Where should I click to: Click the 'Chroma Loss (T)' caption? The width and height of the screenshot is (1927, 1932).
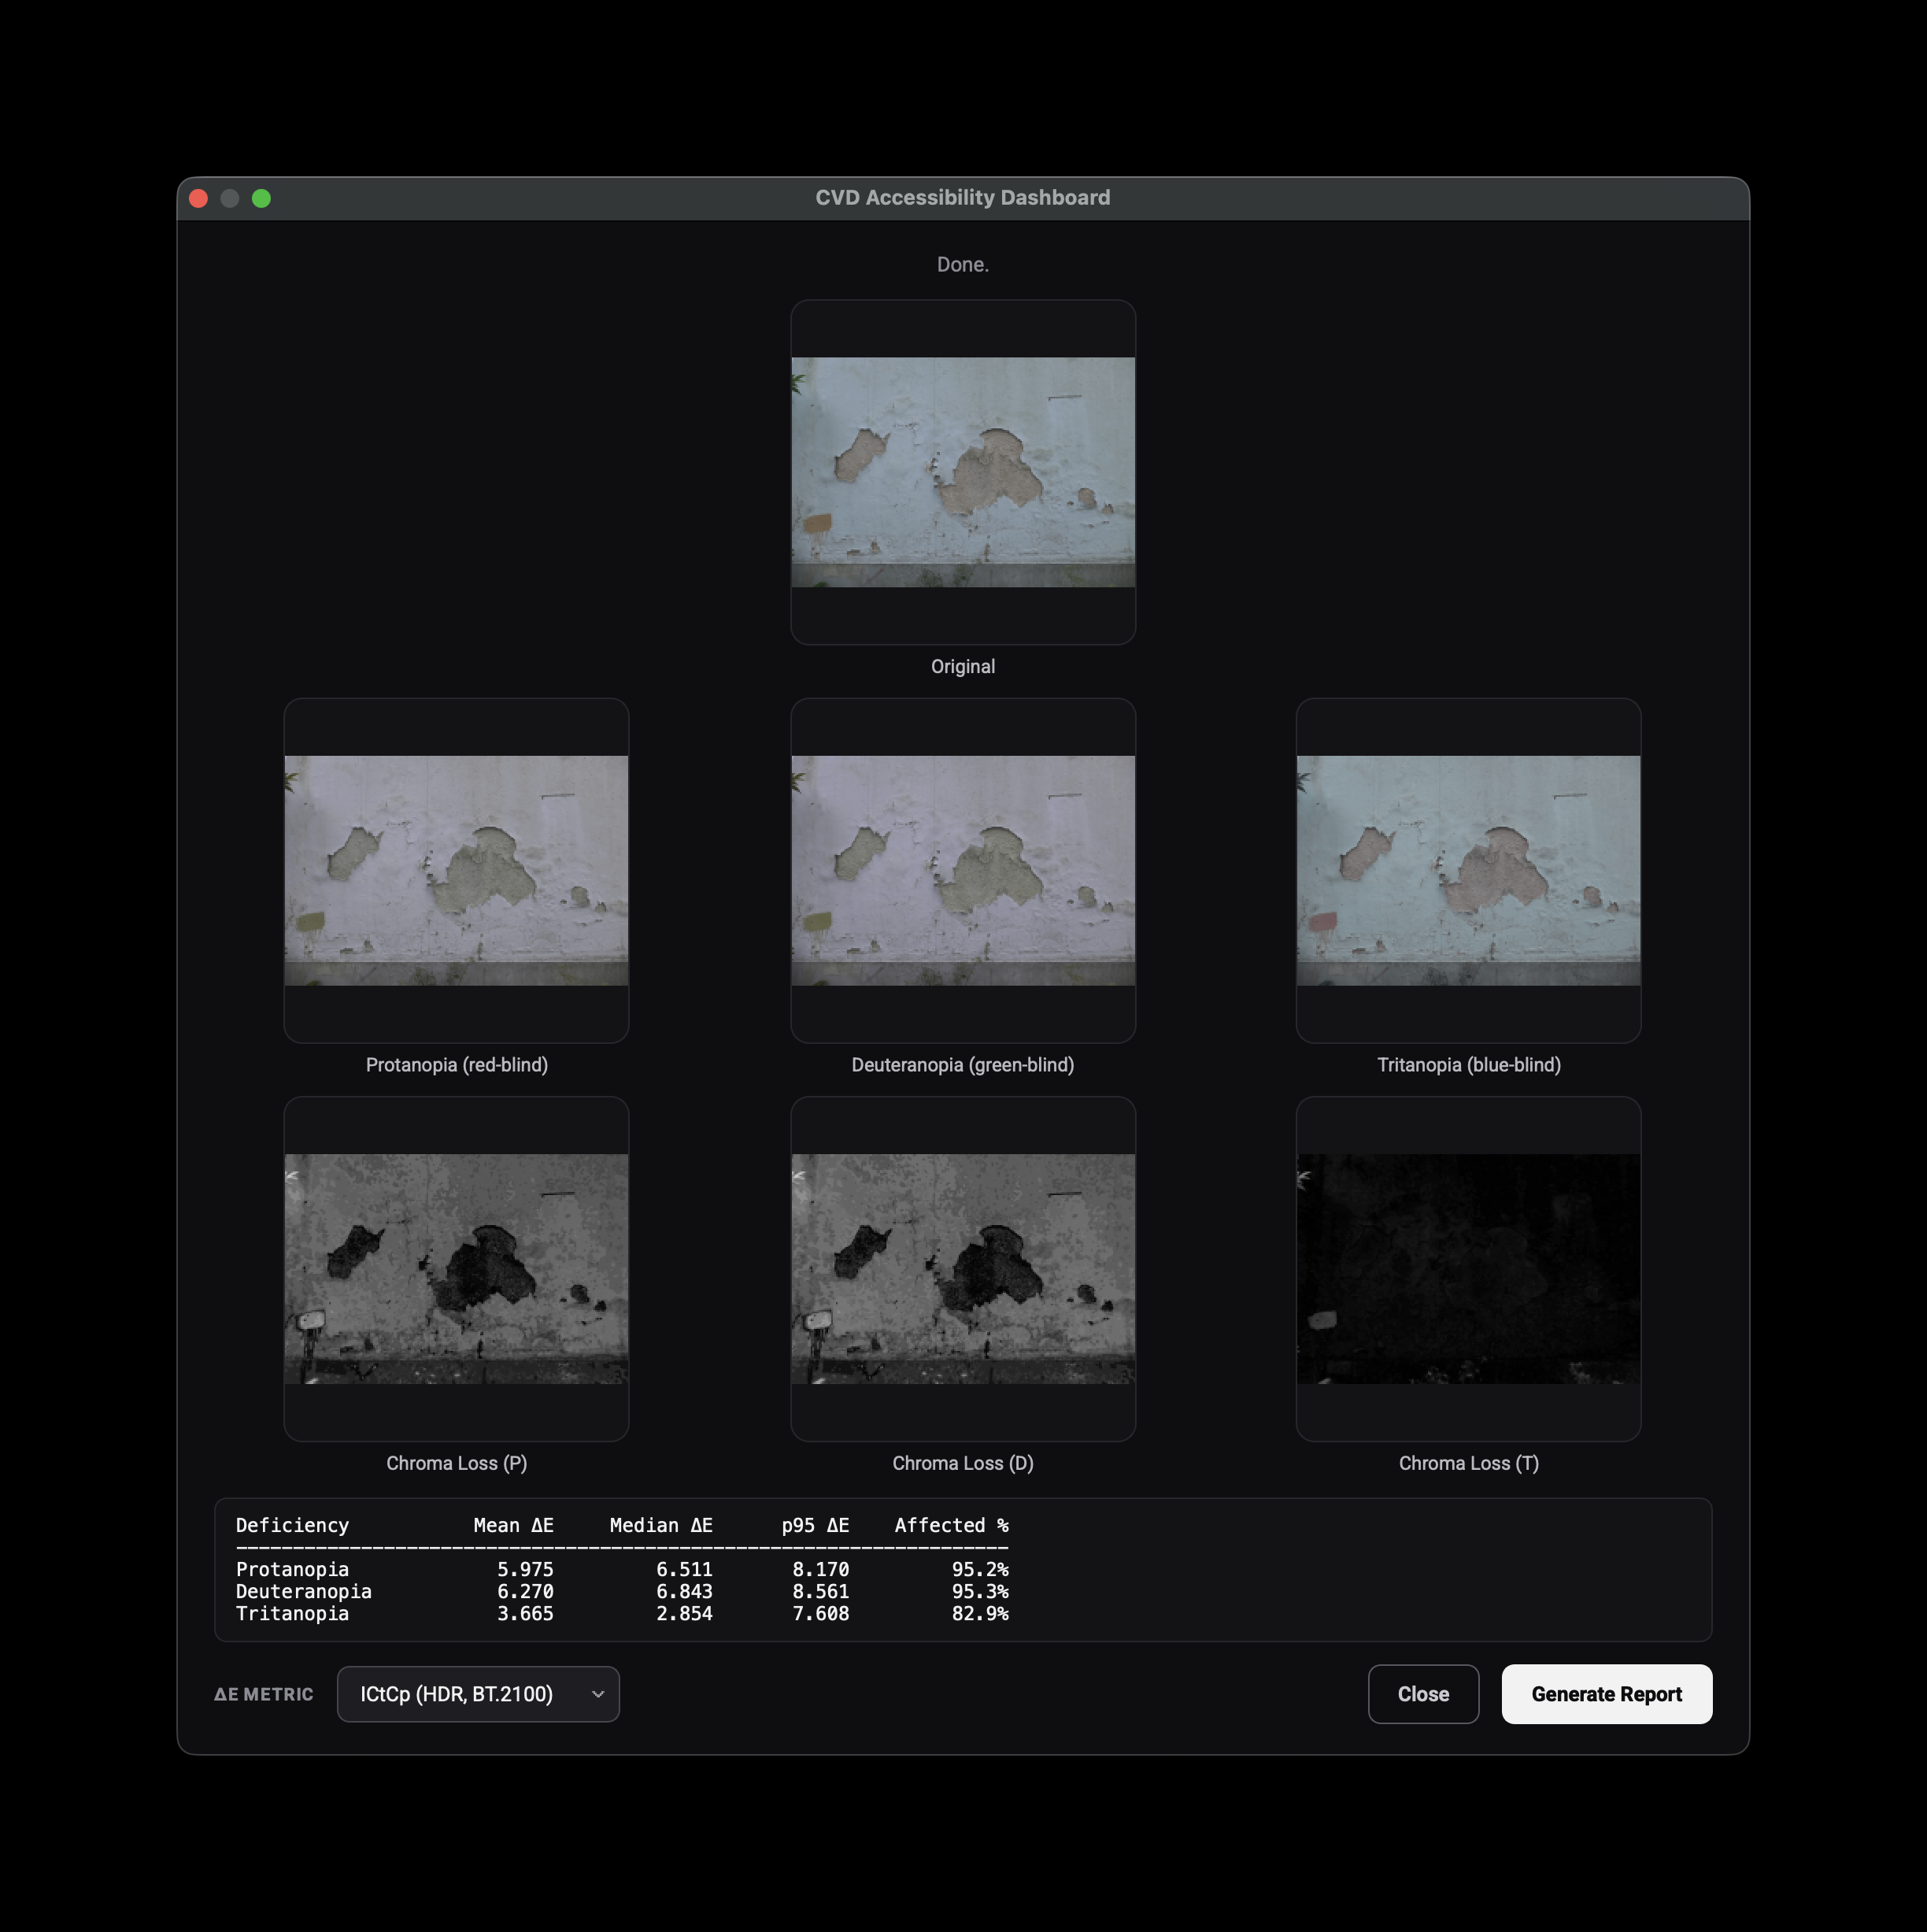tap(1468, 1463)
